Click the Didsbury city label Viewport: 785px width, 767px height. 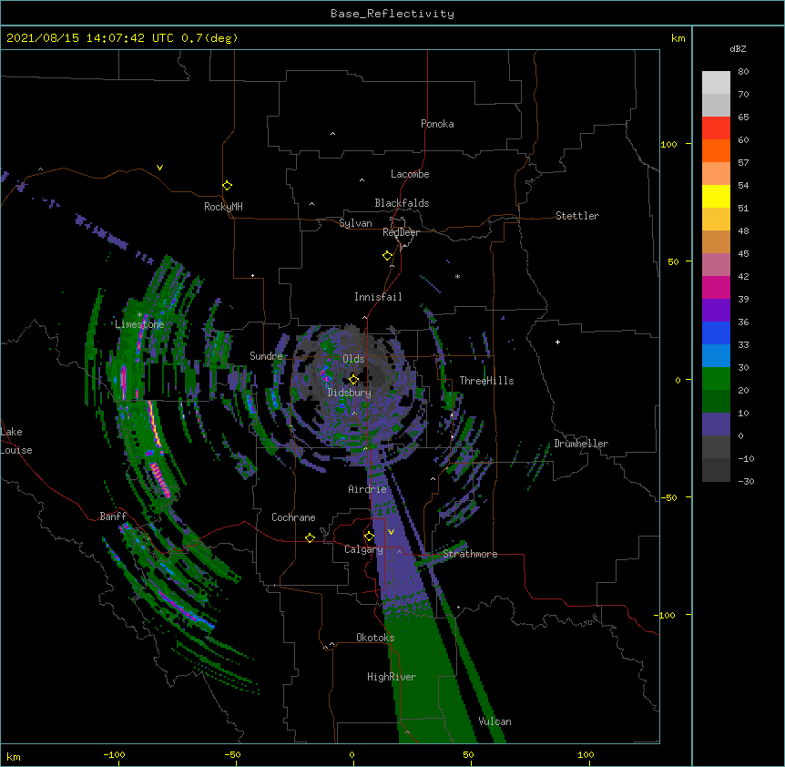(x=350, y=393)
